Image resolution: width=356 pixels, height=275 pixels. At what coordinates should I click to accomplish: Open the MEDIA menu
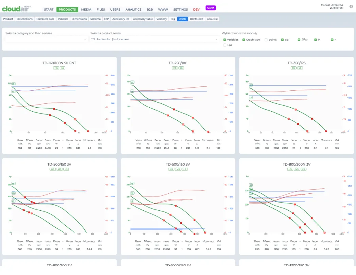(x=86, y=9)
